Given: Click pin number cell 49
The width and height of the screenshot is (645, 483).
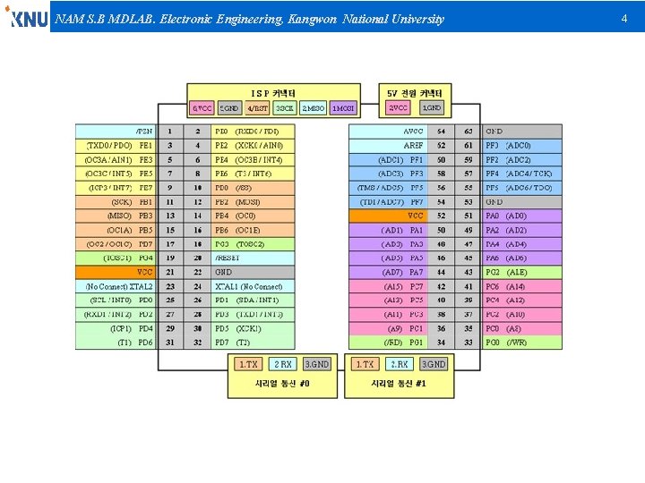Looking at the screenshot, I should pos(469,230).
